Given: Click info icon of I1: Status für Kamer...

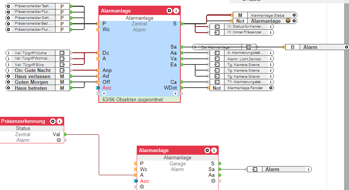Looking at the screenshot, I should [271, 27].
